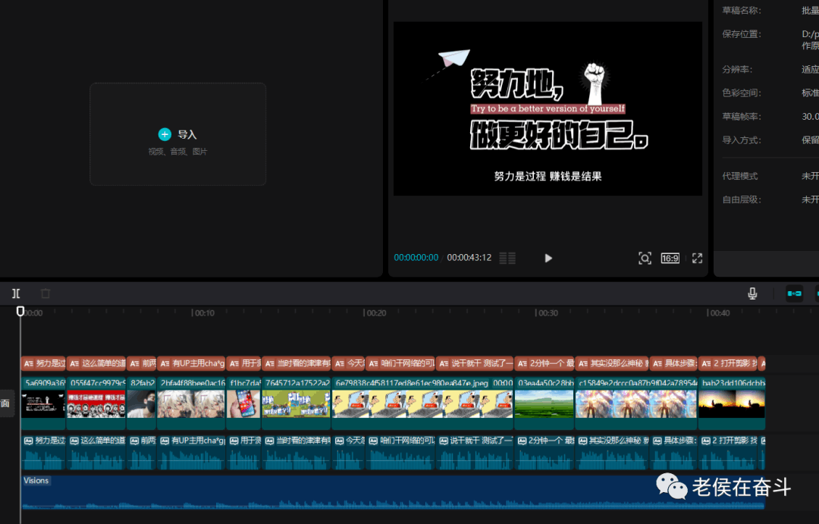Select the blue speech audio clip 其实没那么神秘

612,452
